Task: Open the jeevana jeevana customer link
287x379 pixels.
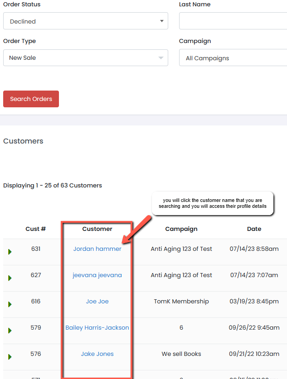Action: pos(97,275)
